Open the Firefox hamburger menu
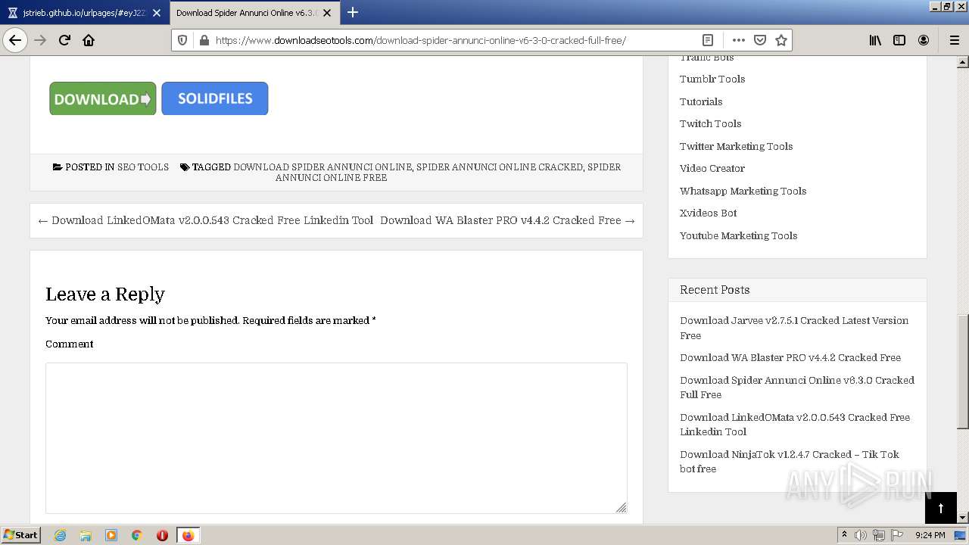The width and height of the screenshot is (969, 545). [955, 40]
